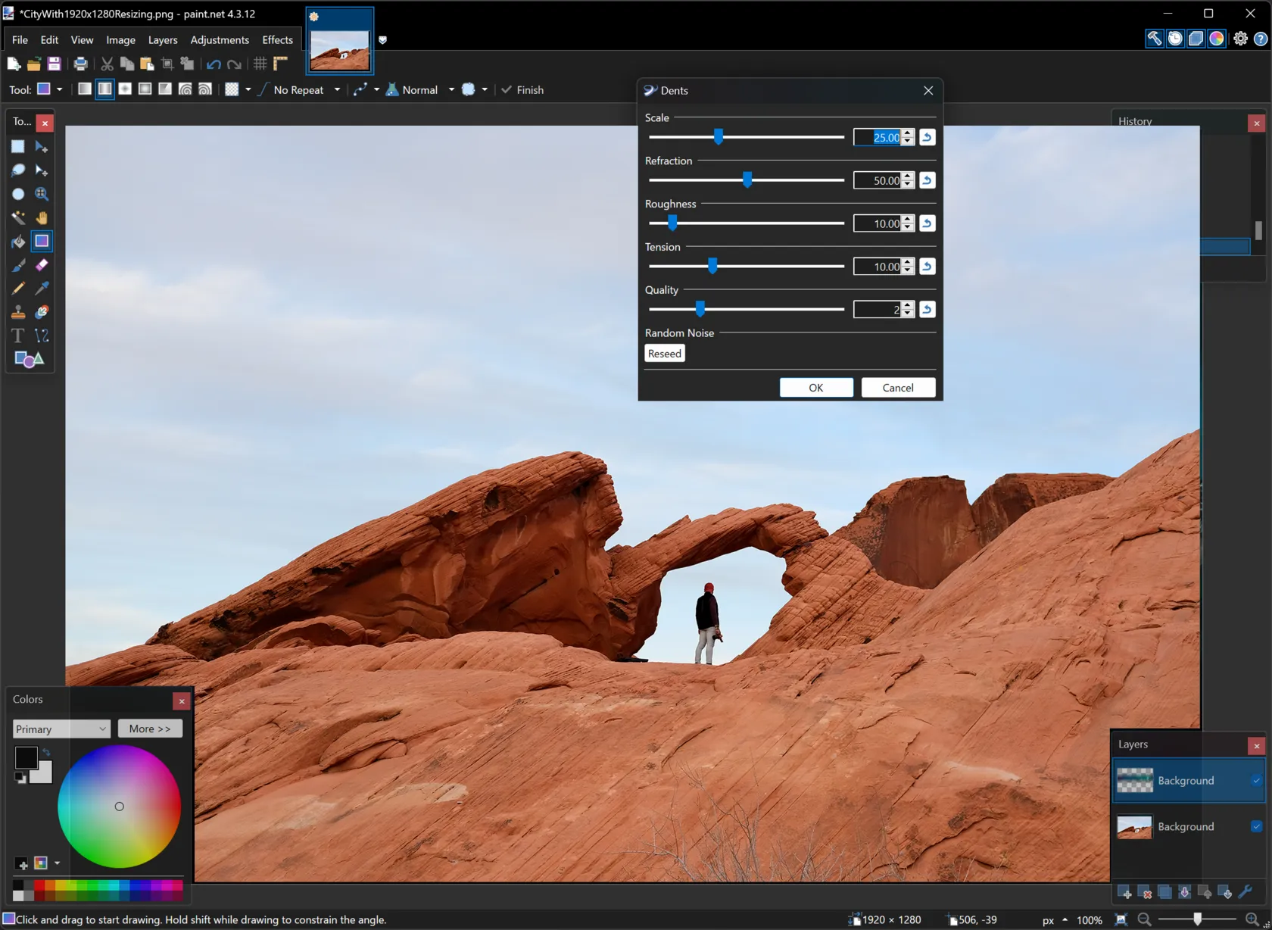This screenshot has height=930, width=1272.
Task: Click the Reseed button for Random Noise
Action: [664, 353]
